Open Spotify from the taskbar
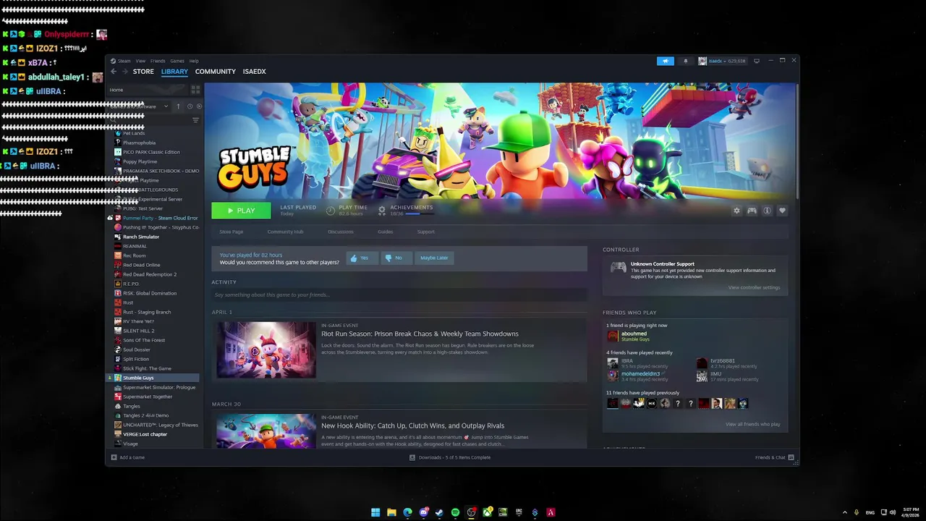 [455, 512]
